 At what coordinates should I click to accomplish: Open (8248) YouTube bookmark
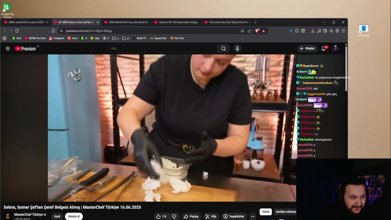[x=35, y=38]
